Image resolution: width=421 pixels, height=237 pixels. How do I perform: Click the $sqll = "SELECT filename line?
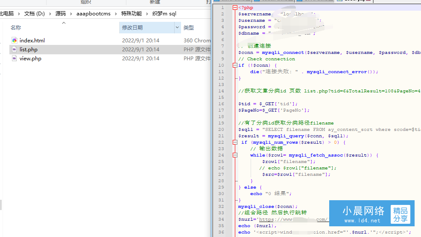(330, 129)
